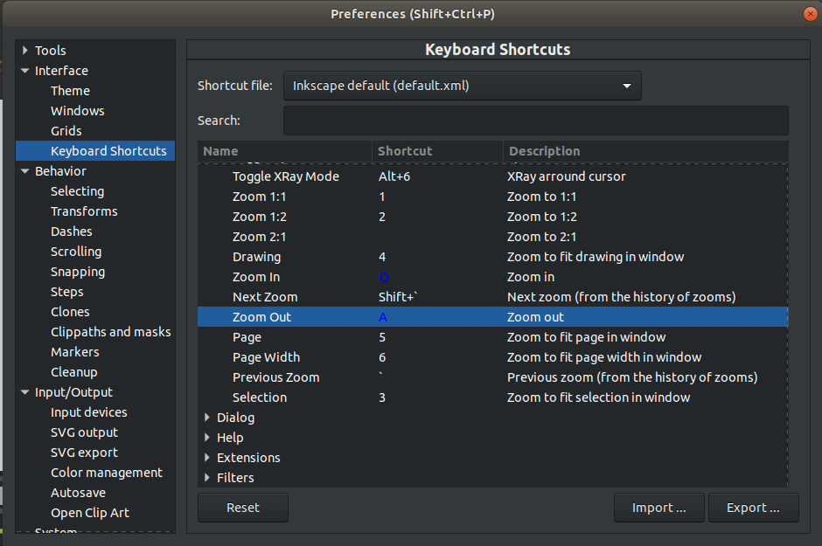This screenshot has width=822, height=546.
Task: Select Theme in the Interface section
Action: (x=70, y=91)
